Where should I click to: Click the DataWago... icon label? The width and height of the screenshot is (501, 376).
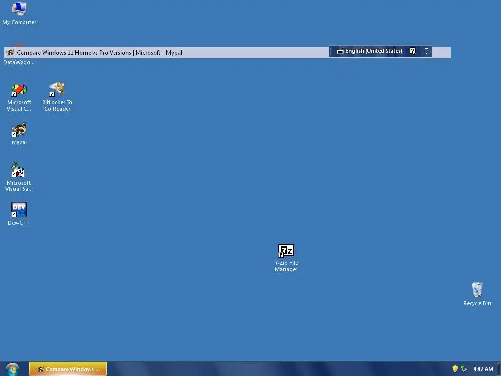19,62
